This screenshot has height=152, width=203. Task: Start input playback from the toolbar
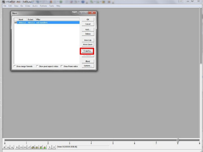point(8,147)
